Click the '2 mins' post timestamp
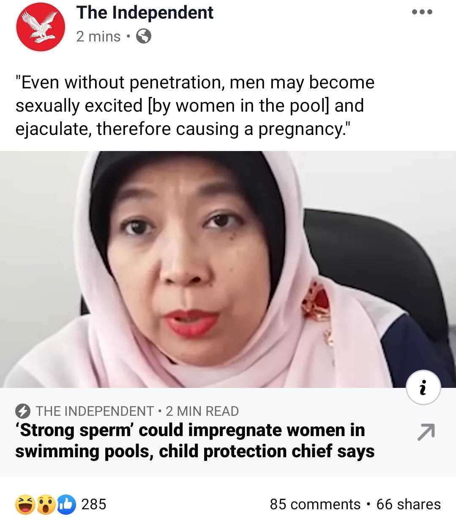This screenshot has width=456, height=530. tap(98, 37)
